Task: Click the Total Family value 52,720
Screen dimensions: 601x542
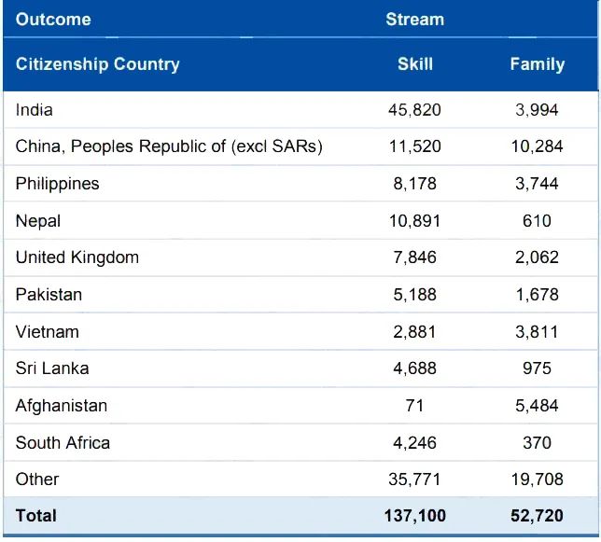Action: pyautogui.click(x=537, y=516)
